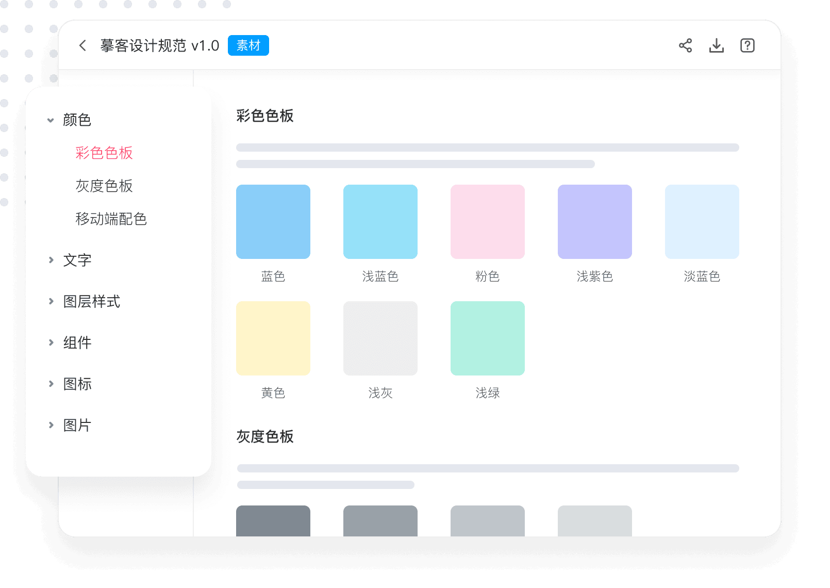Select 彩色色板 in the sidebar
This screenshot has height=588, width=830.
104,153
